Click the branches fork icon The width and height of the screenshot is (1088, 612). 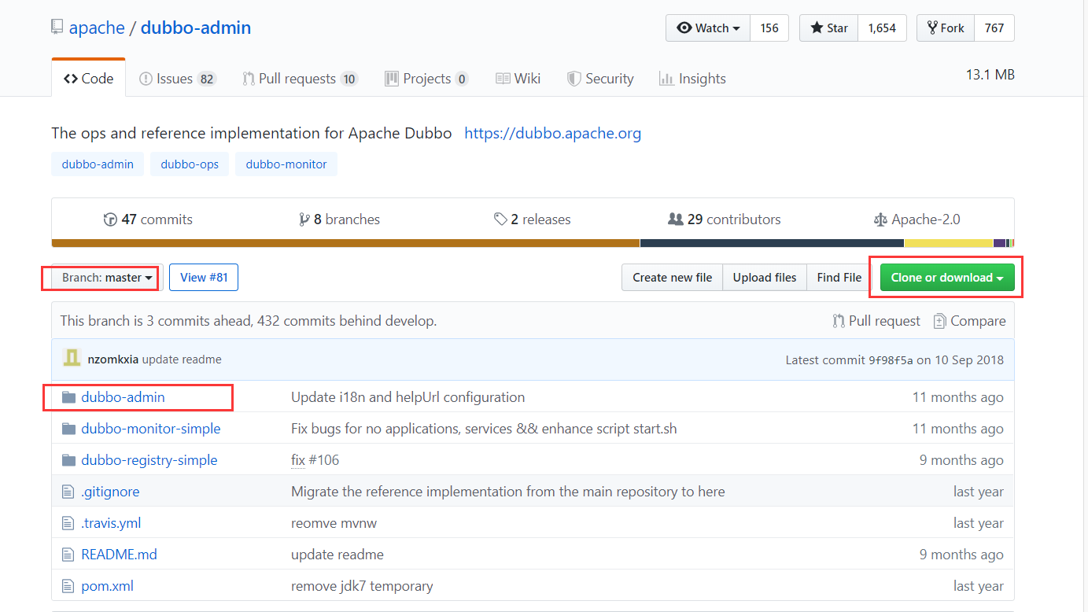304,219
